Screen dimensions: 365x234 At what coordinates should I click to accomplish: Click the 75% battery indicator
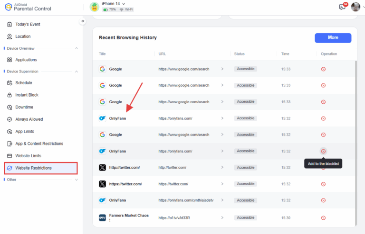[x=110, y=9]
